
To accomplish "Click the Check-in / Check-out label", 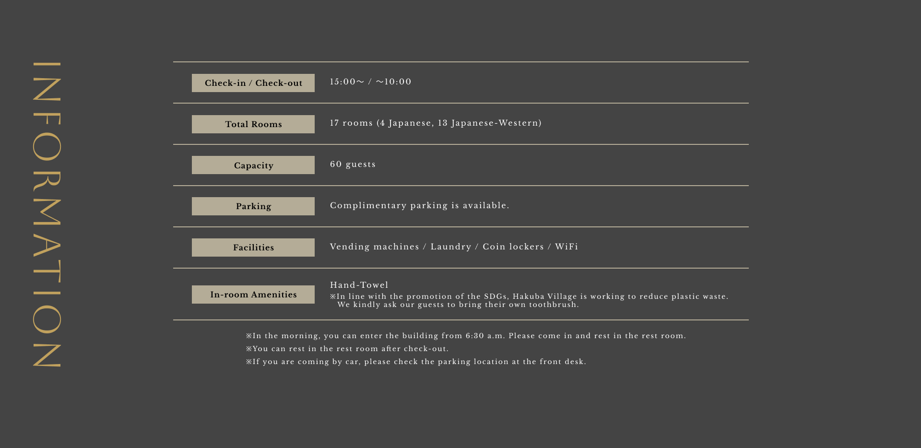I will [253, 83].
